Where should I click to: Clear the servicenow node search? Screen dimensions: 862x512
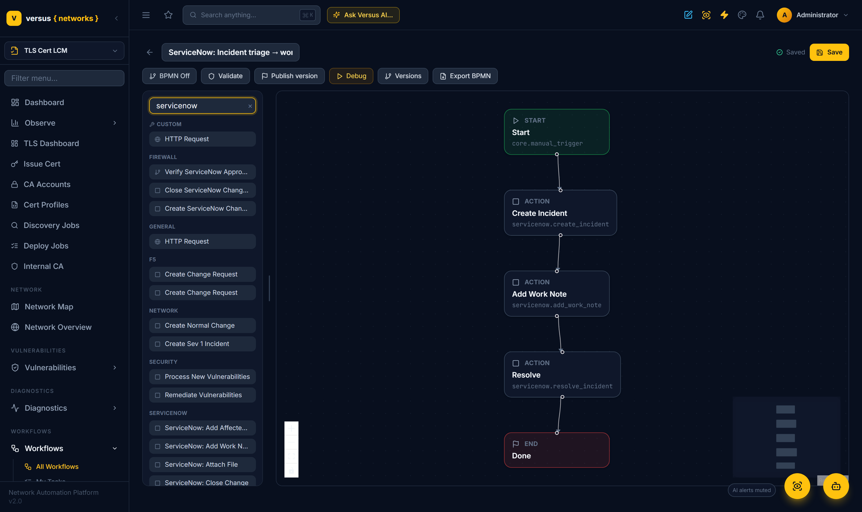pyautogui.click(x=250, y=106)
